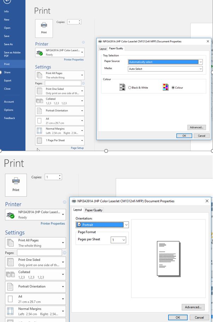Click the Layout tab in lower dialog

pos(77,210)
